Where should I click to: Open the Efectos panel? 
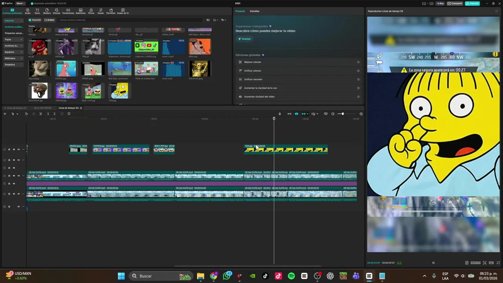tap(57, 11)
